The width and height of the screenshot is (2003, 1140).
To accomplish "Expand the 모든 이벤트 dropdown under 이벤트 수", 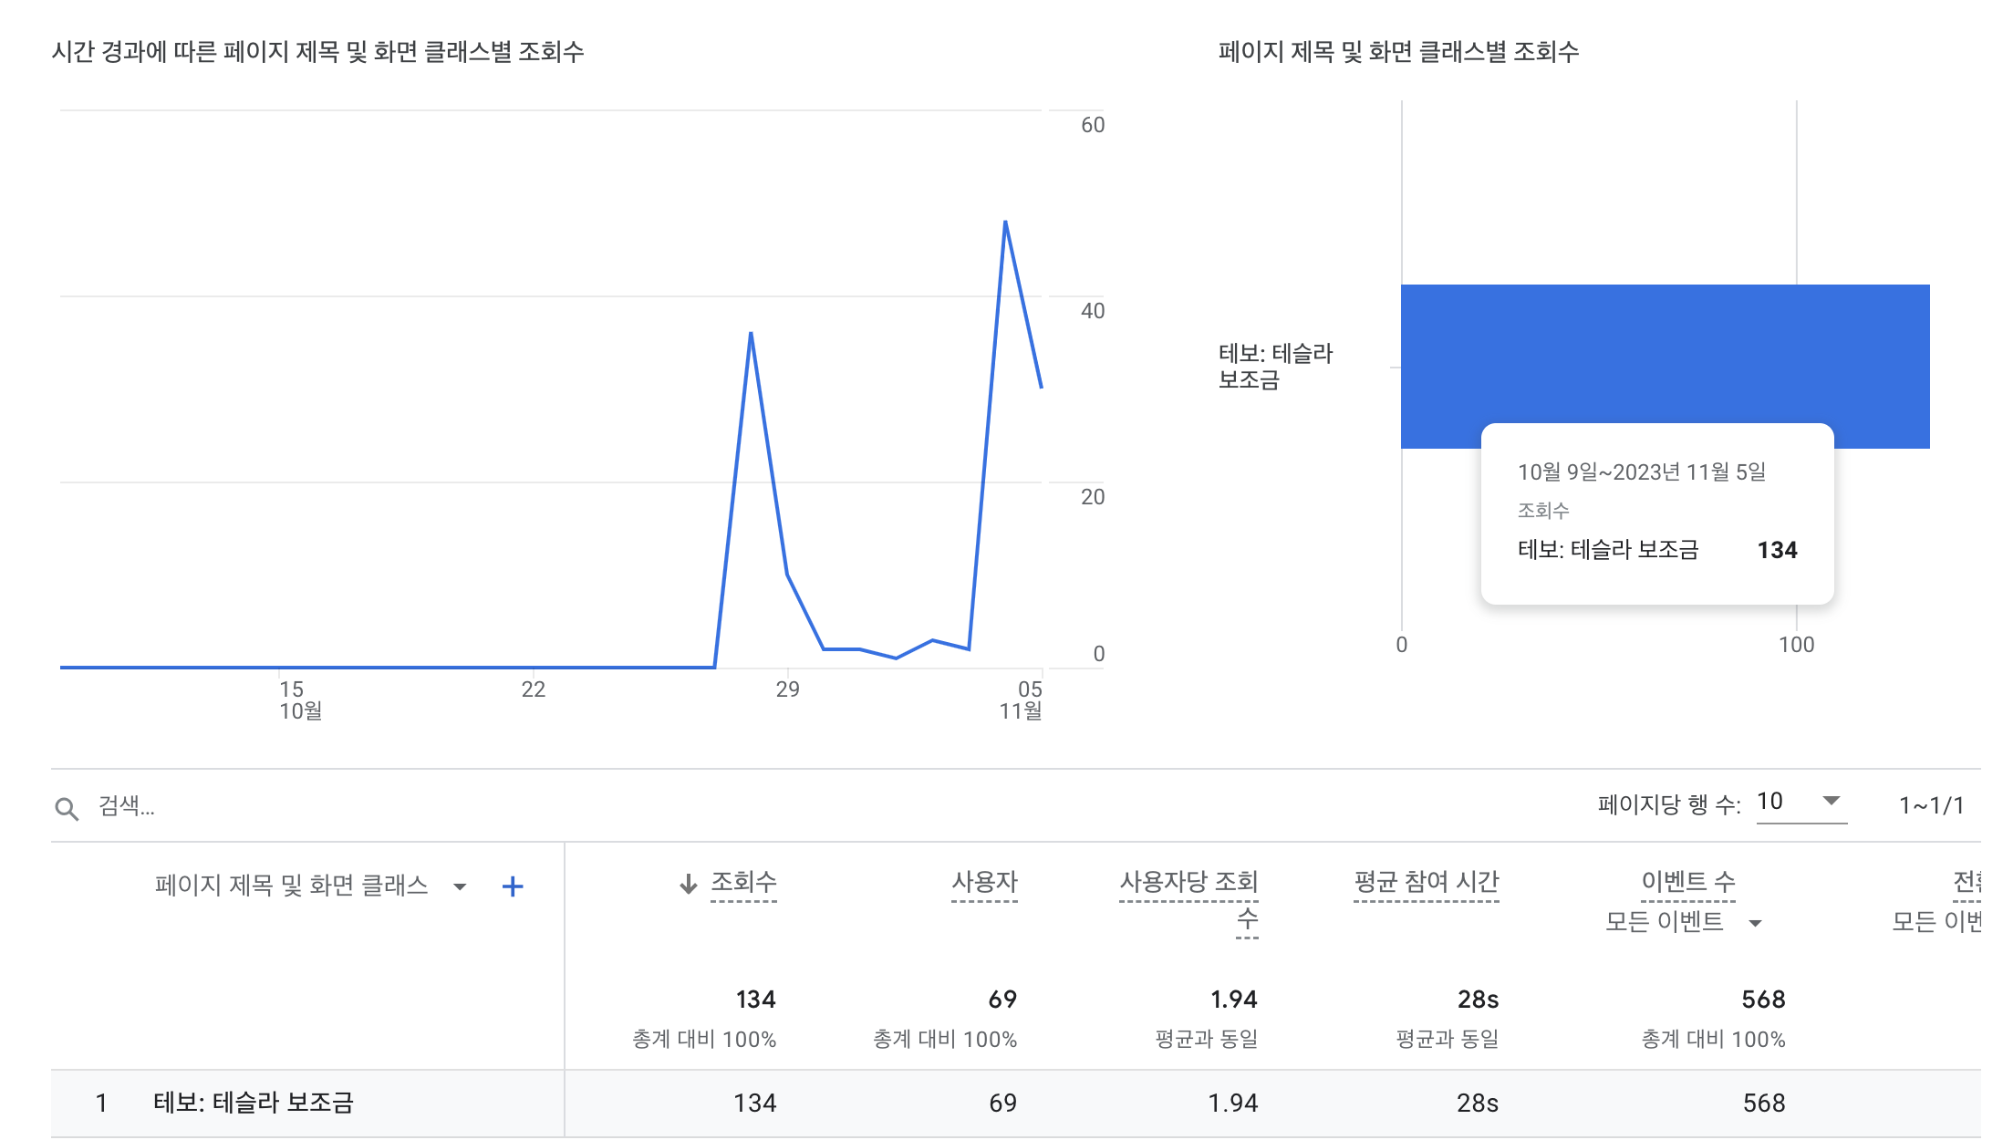I will [x=1755, y=923].
